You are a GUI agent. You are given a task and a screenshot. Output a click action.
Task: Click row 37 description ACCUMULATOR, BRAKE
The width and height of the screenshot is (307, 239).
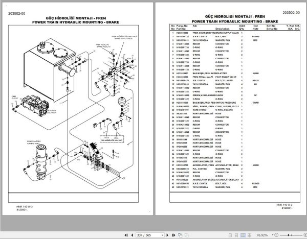pos(227,165)
